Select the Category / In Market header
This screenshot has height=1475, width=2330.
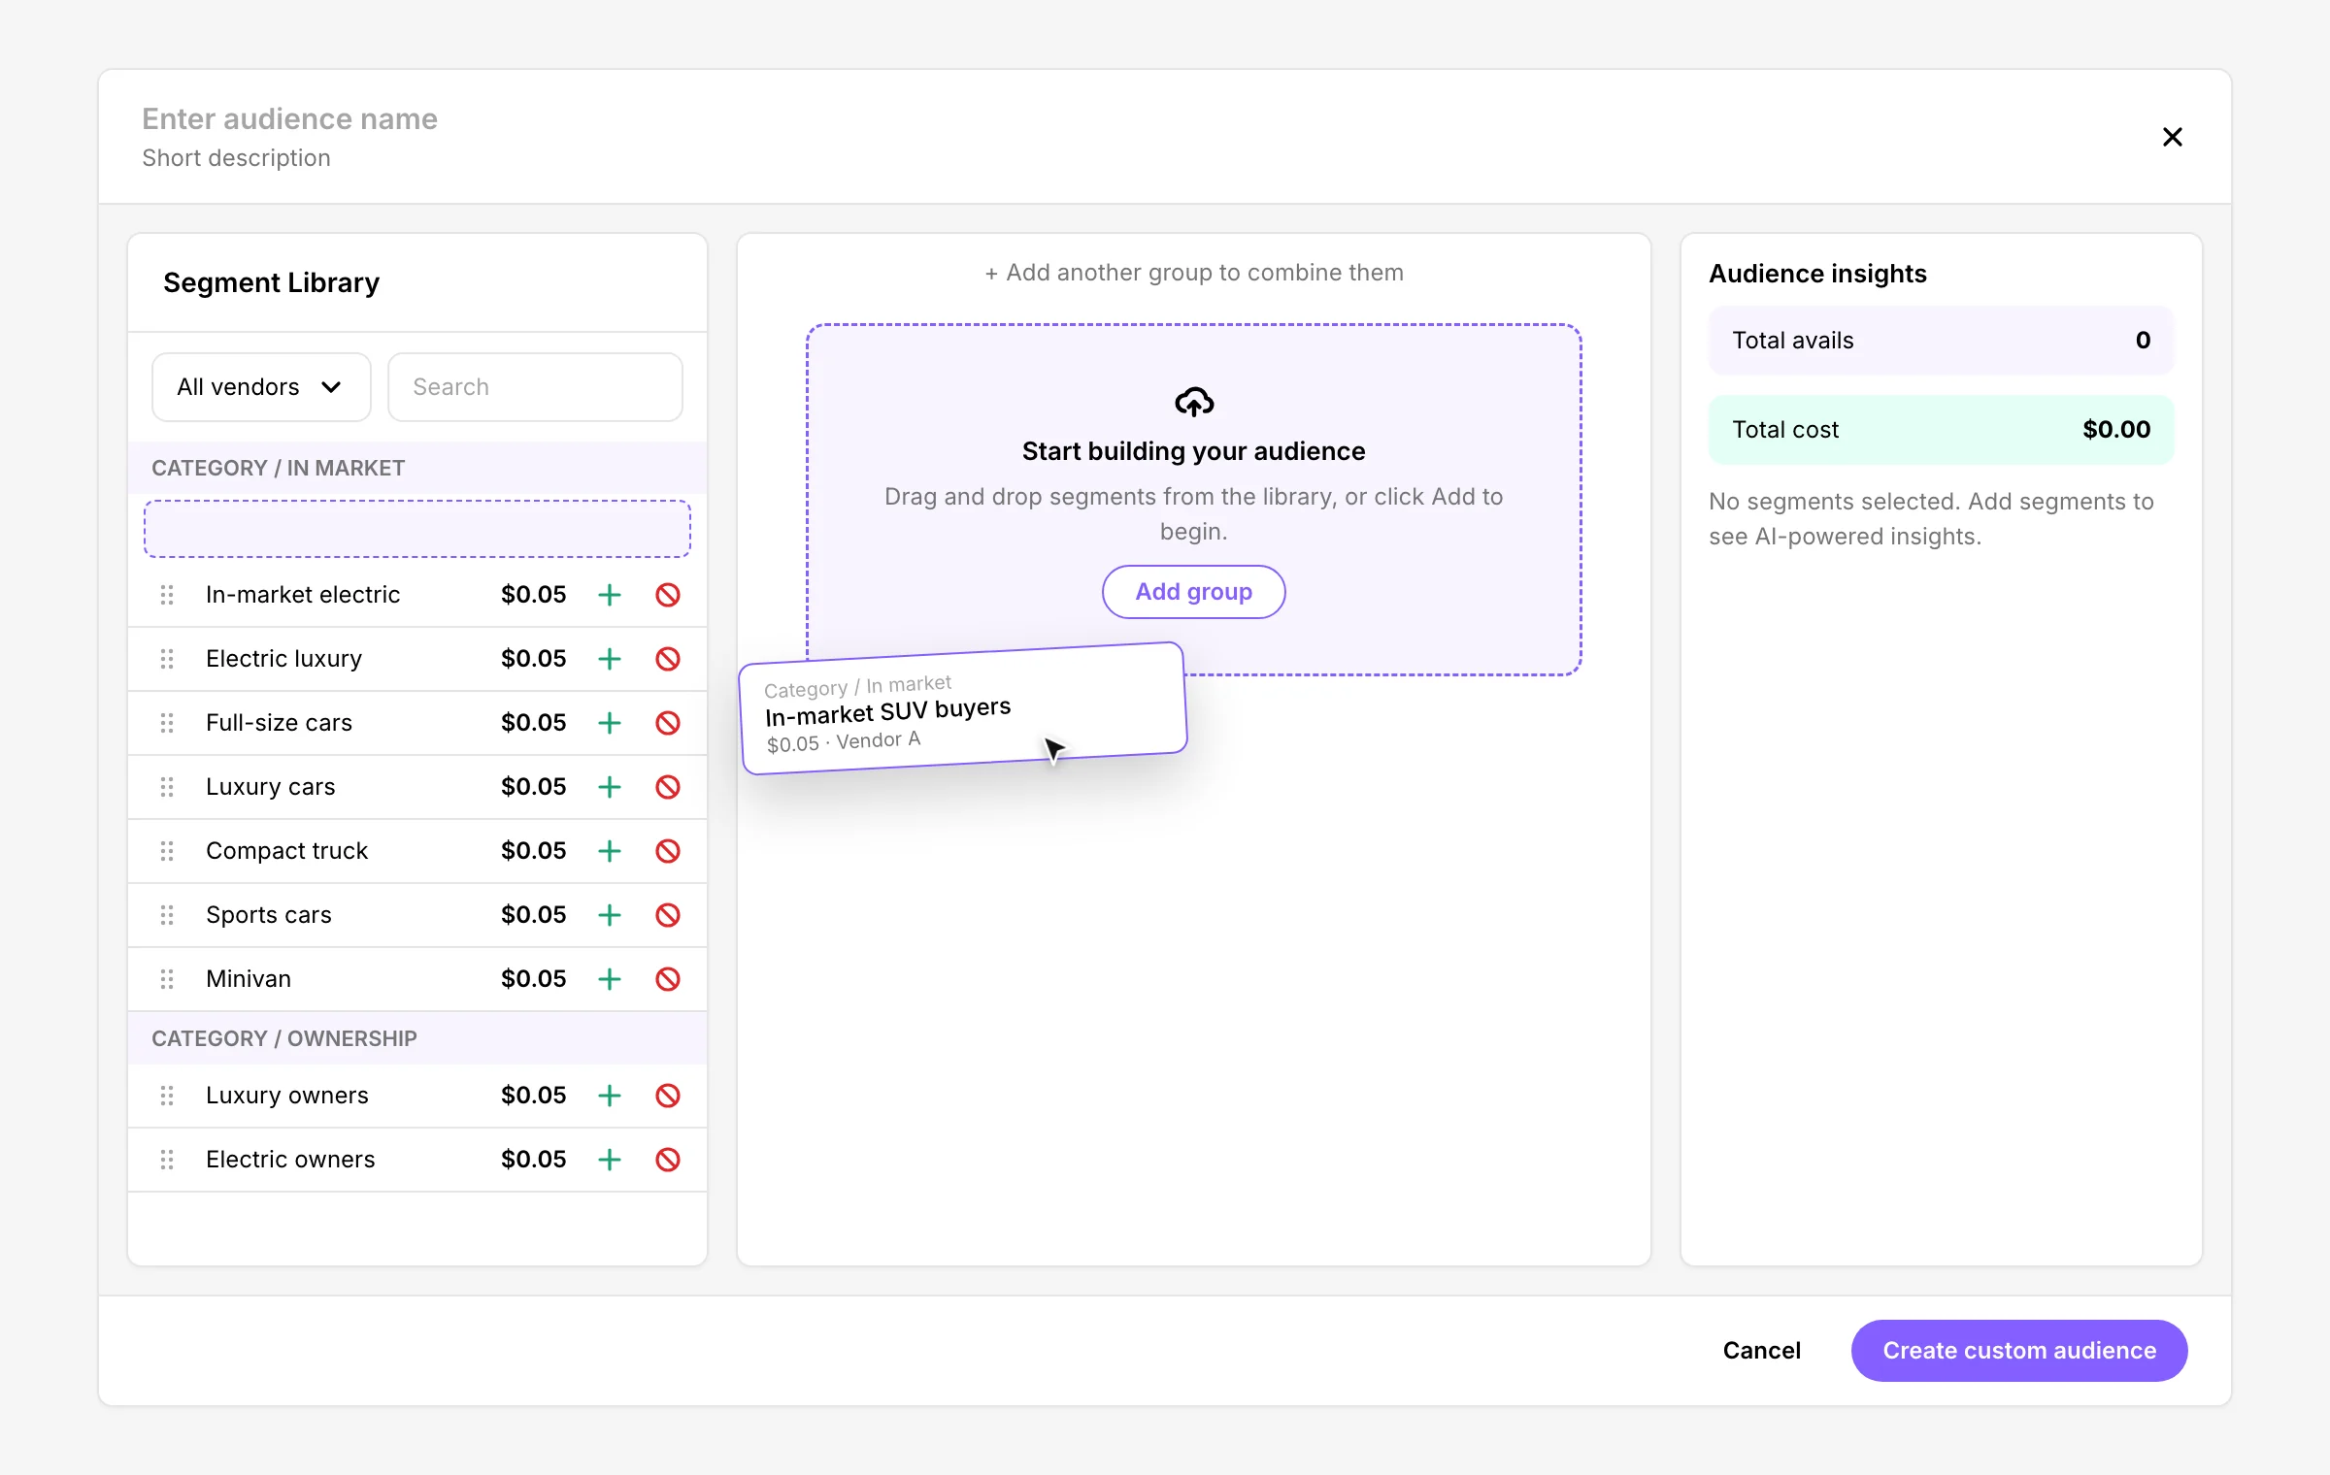(417, 468)
